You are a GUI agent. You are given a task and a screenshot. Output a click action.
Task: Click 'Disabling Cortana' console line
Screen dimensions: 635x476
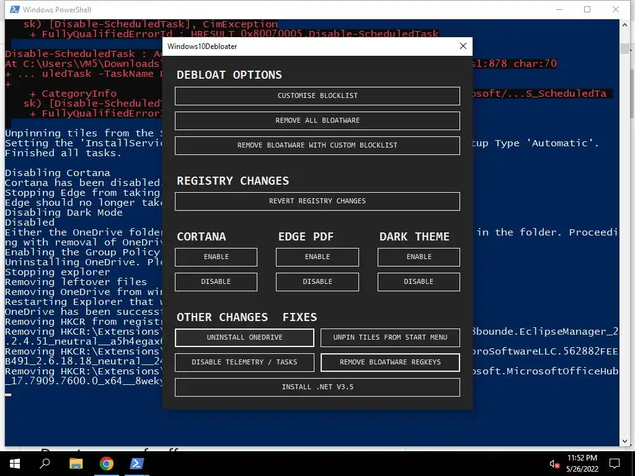click(58, 173)
